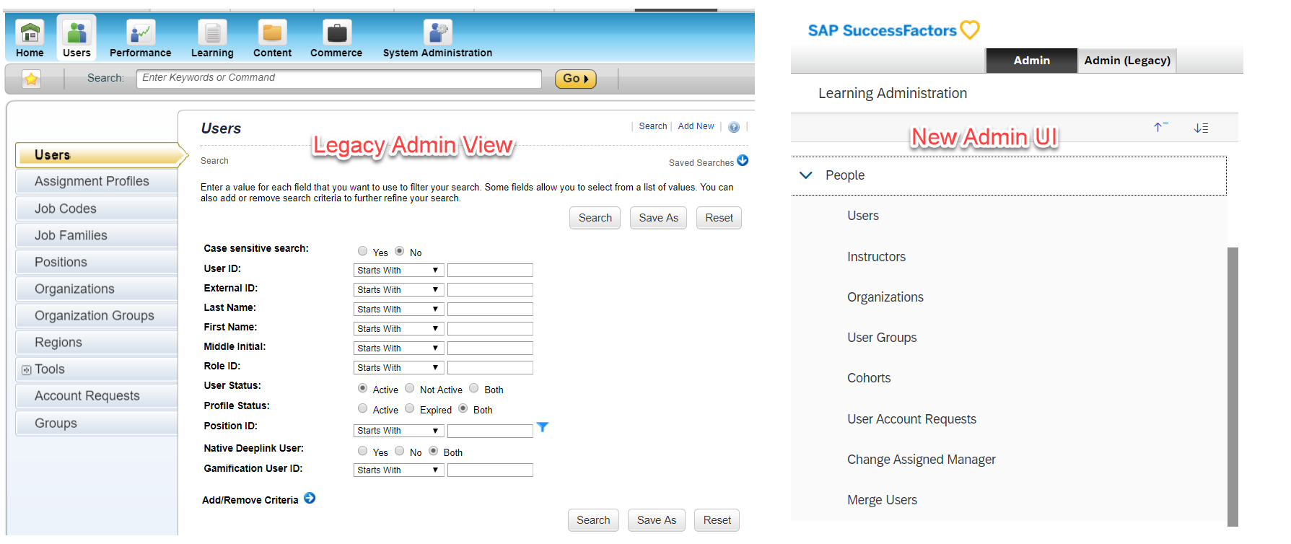Select the Users icon in top toolbar
The height and width of the screenshot is (544, 1291).
pyautogui.click(x=76, y=33)
